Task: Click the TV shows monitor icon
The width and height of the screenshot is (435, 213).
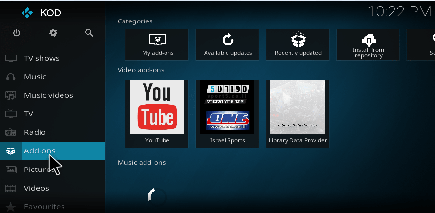Action: coord(11,58)
